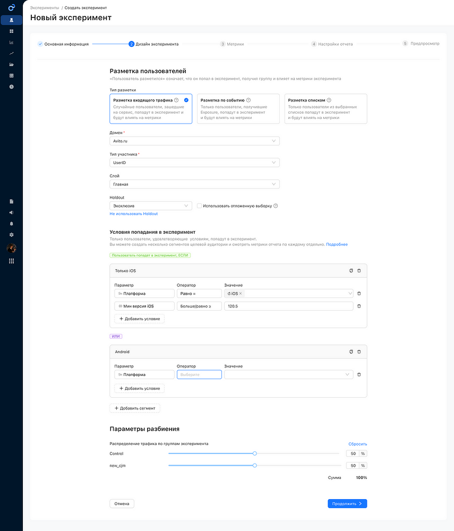Image resolution: width=454 pixels, height=531 pixels.
Task: Duplicate the Android segment
Action: point(350,352)
